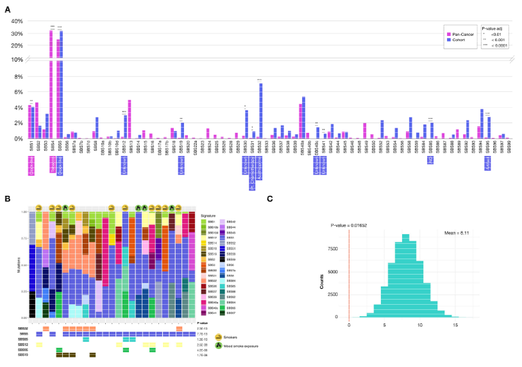Pick the SBS10b swatch in Signature legend

[204, 227]
